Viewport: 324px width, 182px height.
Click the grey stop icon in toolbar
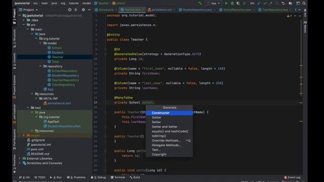coord(244,4)
